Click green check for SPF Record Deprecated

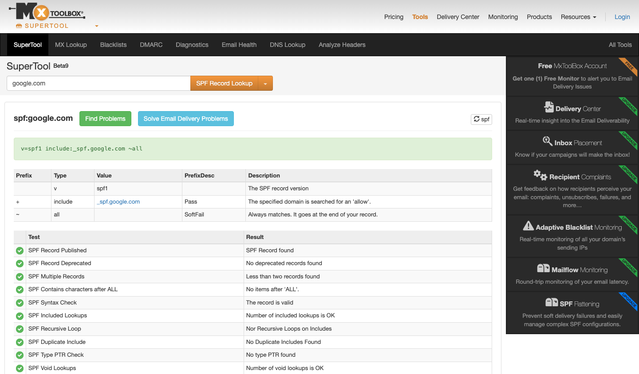[20, 263]
